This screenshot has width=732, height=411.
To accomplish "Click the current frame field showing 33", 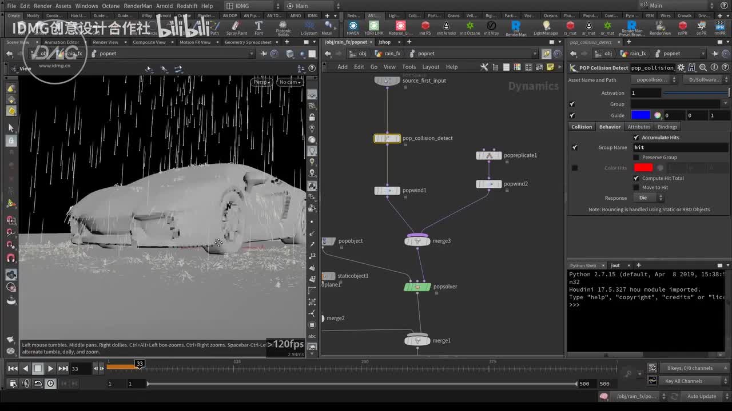I will 81,369.
